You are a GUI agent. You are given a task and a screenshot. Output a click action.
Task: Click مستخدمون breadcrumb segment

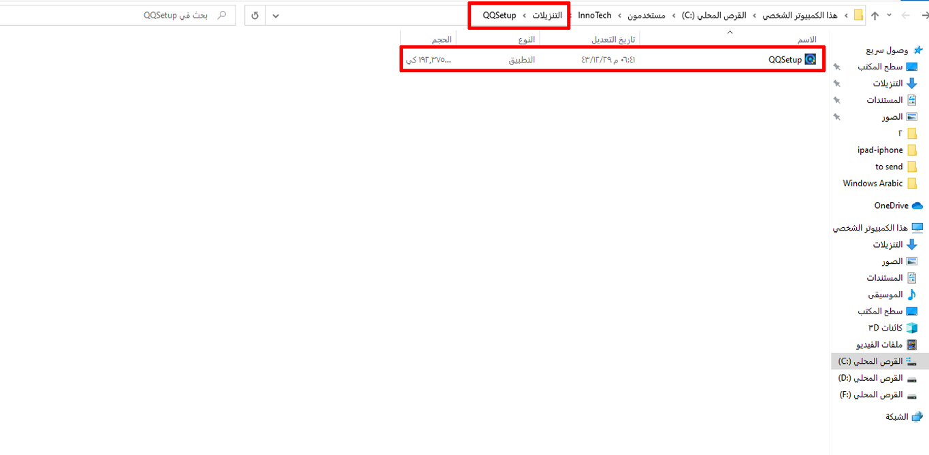click(645, 15)
